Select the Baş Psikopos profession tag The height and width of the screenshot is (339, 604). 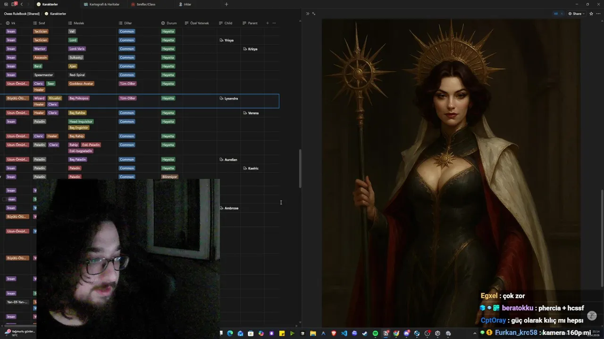click(79, 98)
